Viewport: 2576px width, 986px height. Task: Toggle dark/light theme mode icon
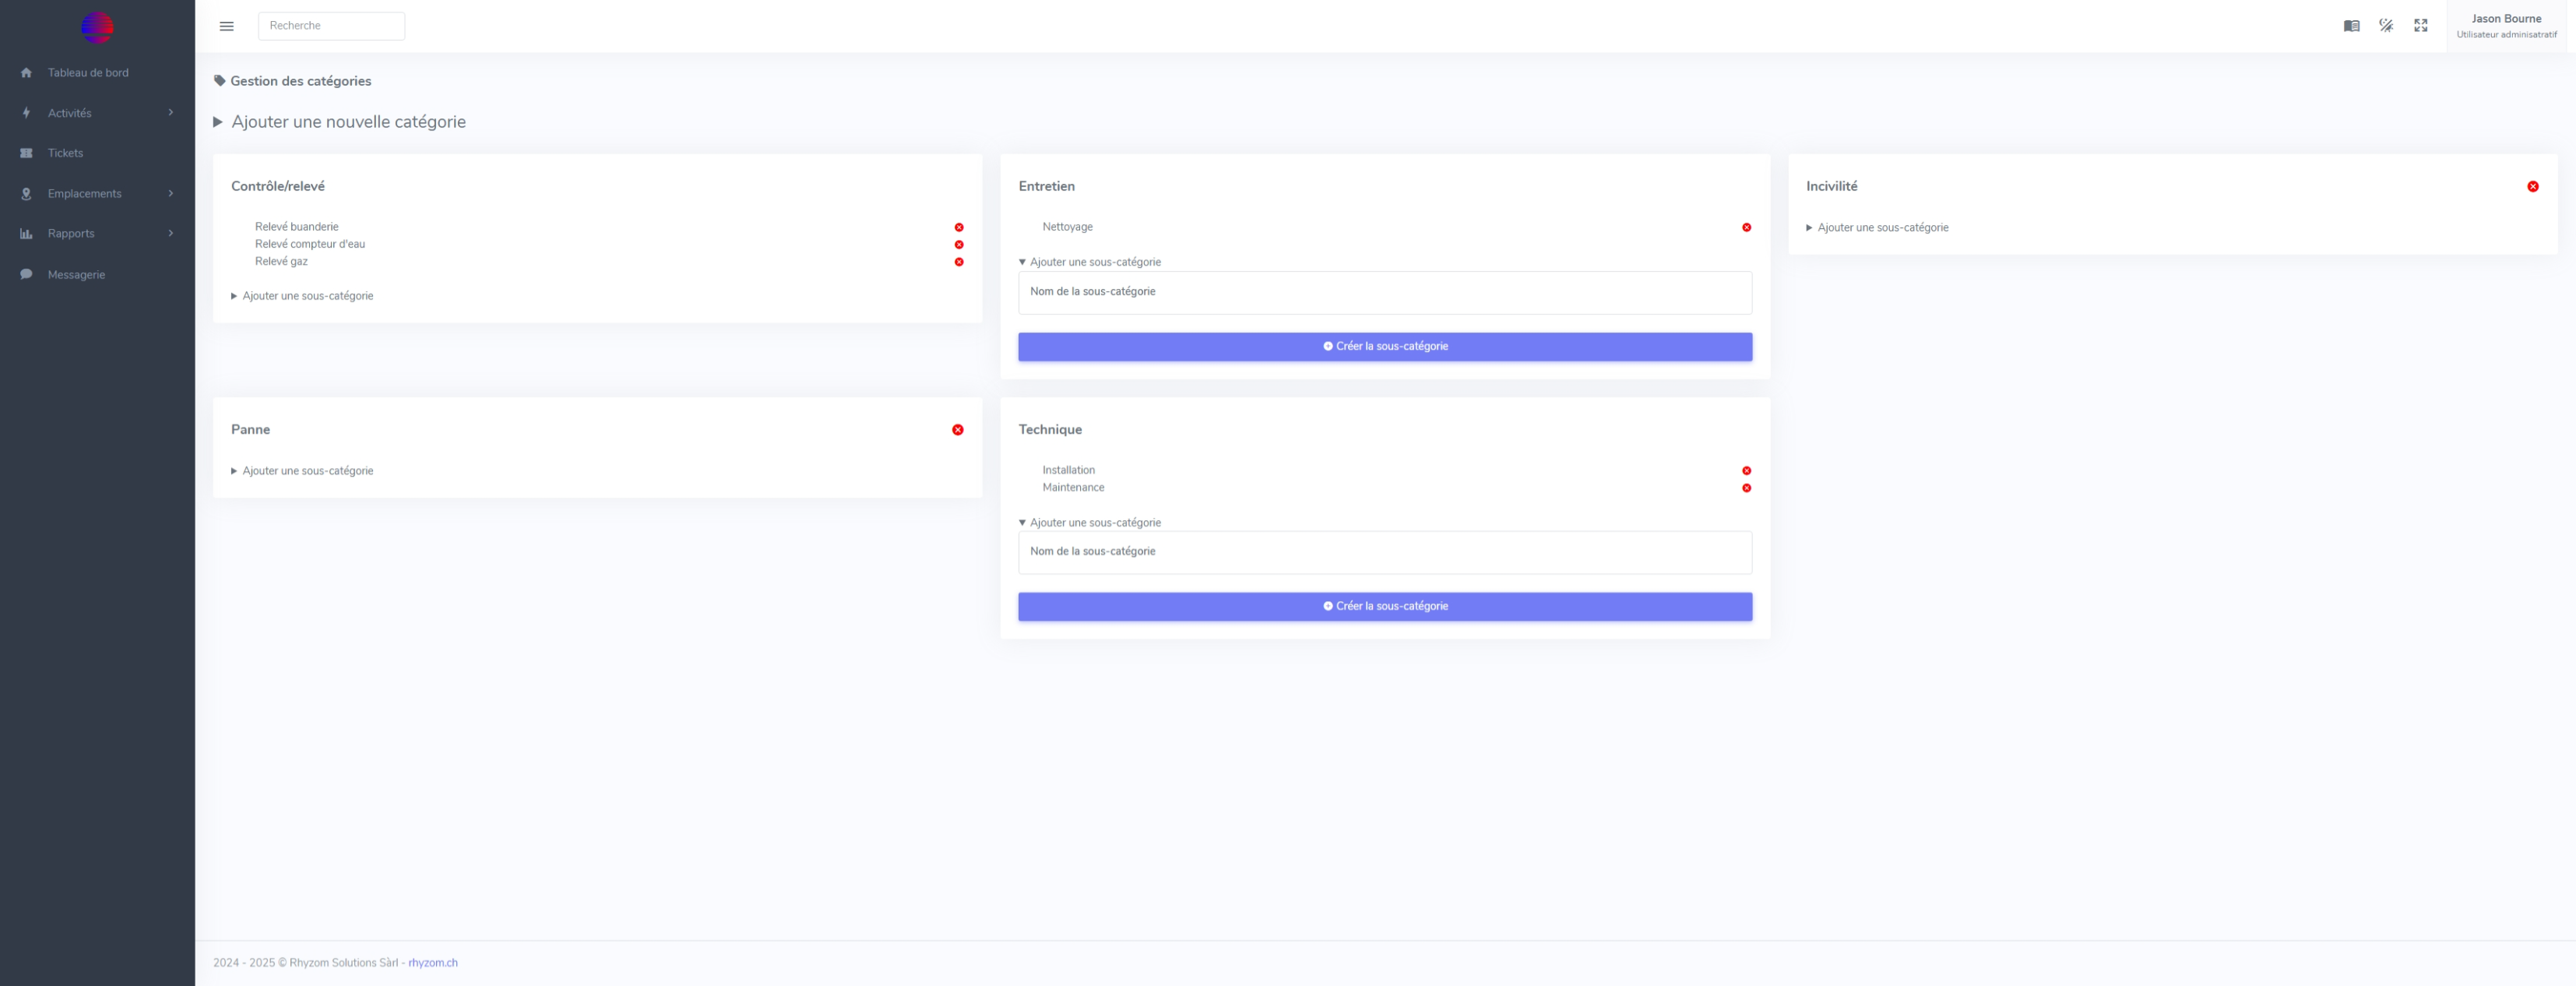[x=2386, y=26]
